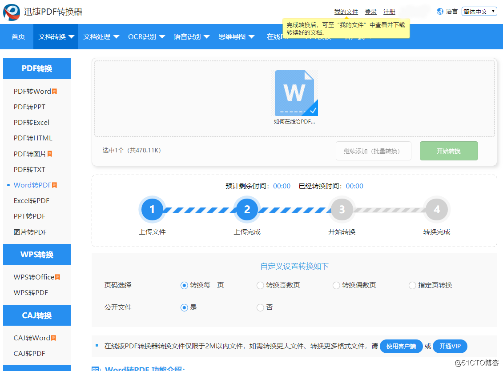
Task: Select Word转PDF in the sidebar
Action: tap(32, 185)
